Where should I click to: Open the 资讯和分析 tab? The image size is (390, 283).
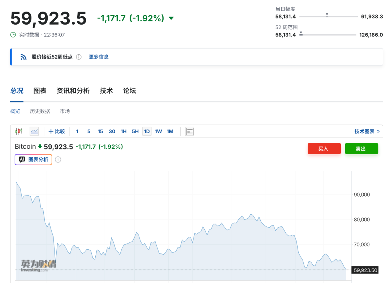click(x=73, y=90)
